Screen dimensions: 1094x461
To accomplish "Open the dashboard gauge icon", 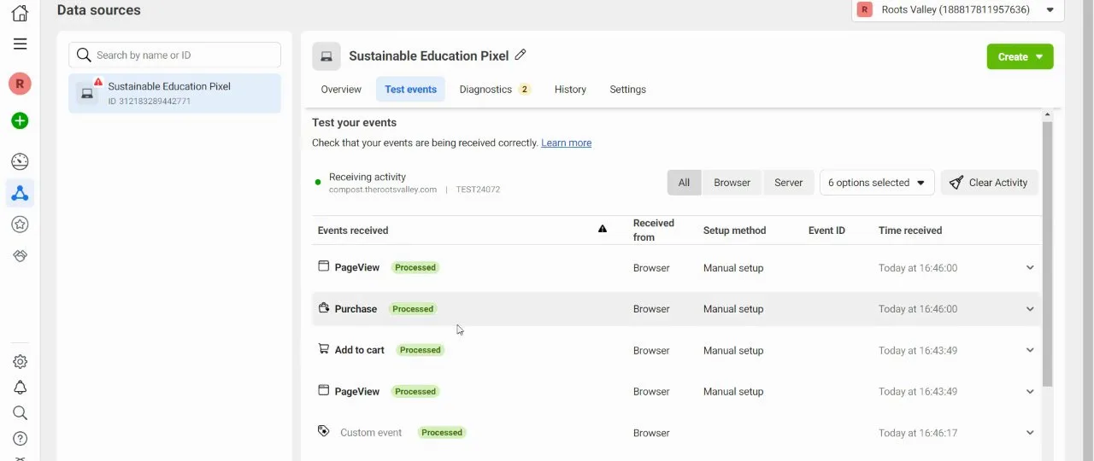I will coord(20,162).
